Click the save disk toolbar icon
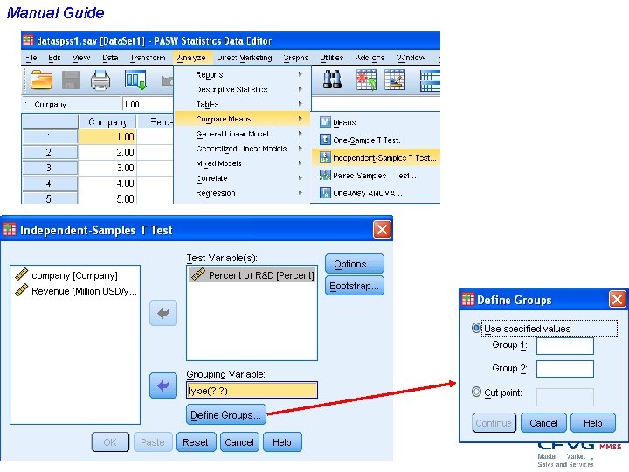The image size is (629, 472). tap(71, 80)
